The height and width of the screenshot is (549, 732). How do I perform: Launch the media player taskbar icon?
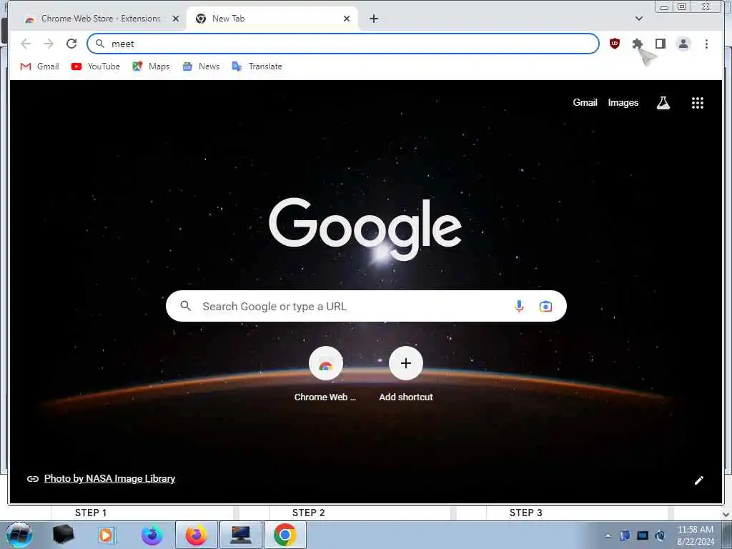coord(107,535)
